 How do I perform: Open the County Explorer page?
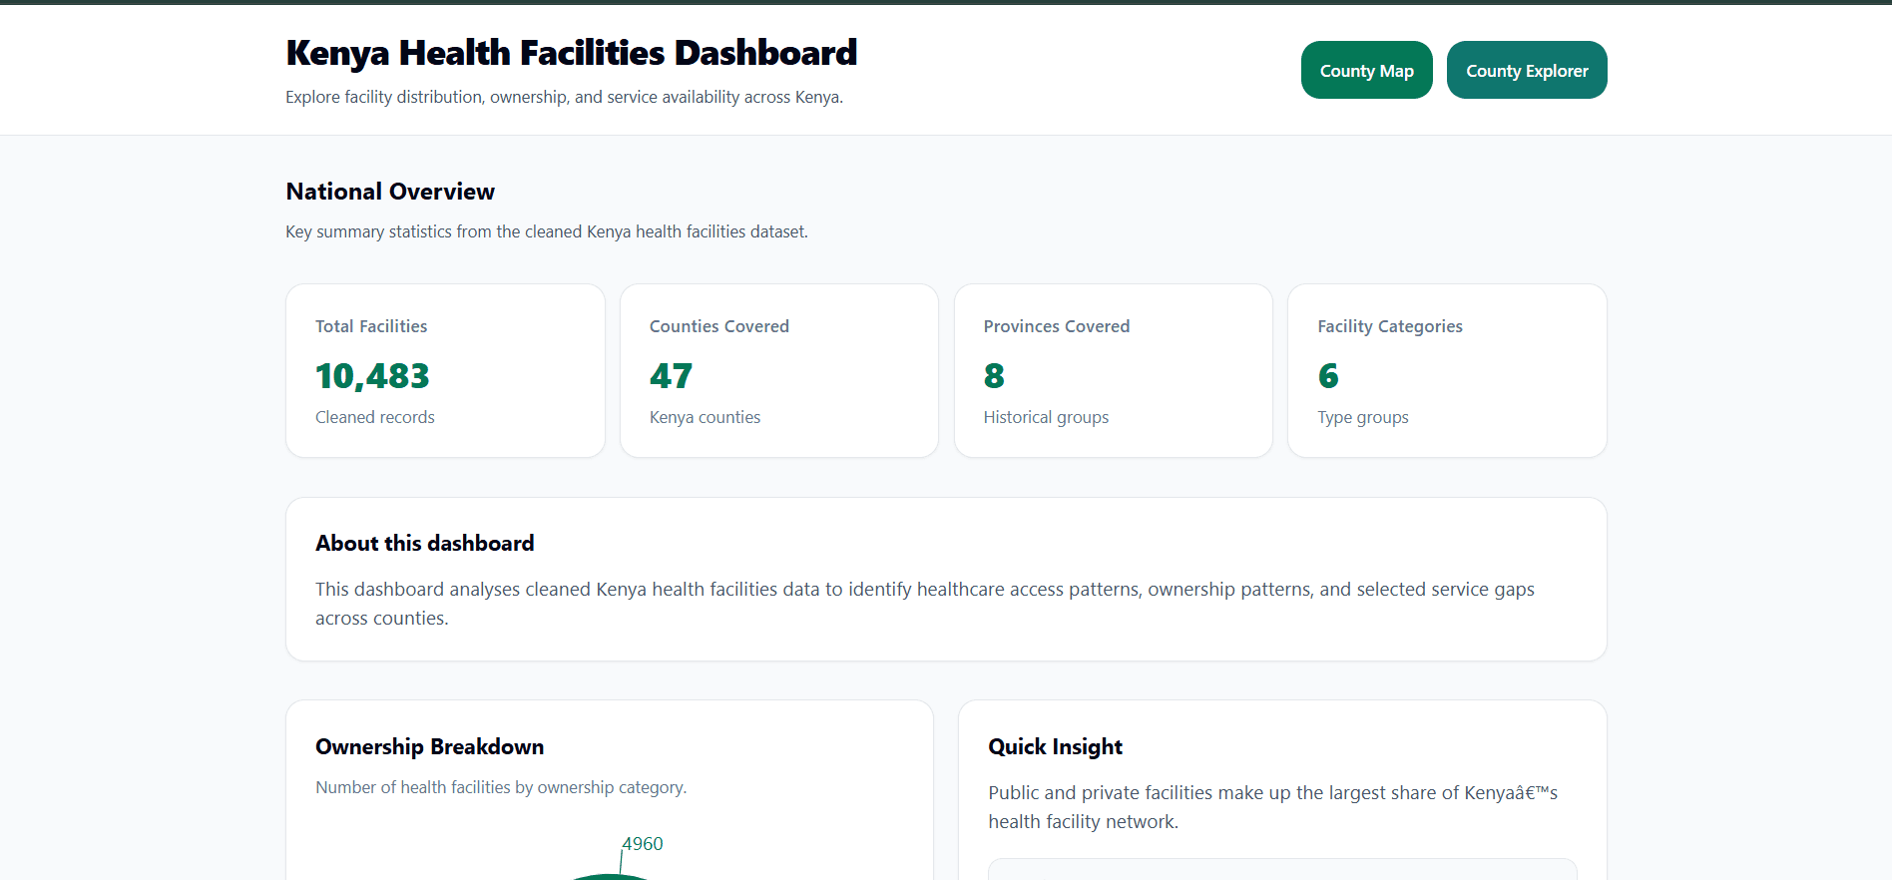1527,70
